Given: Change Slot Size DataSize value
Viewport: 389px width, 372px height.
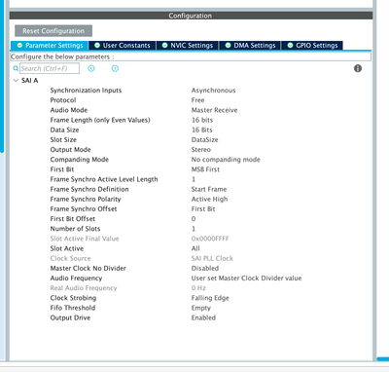Looking at the screenshot, I should pyautogui.click(x=204, y=139).
